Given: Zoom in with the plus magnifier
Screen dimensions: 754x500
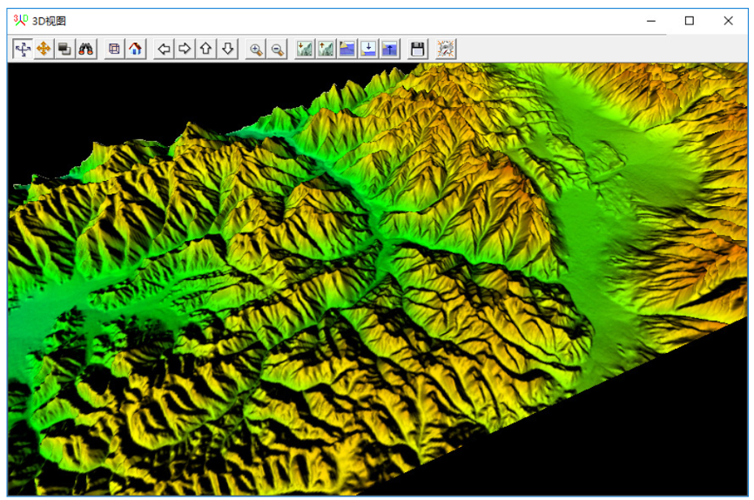Looking at the screenshot, I should [x=256, y=50].
